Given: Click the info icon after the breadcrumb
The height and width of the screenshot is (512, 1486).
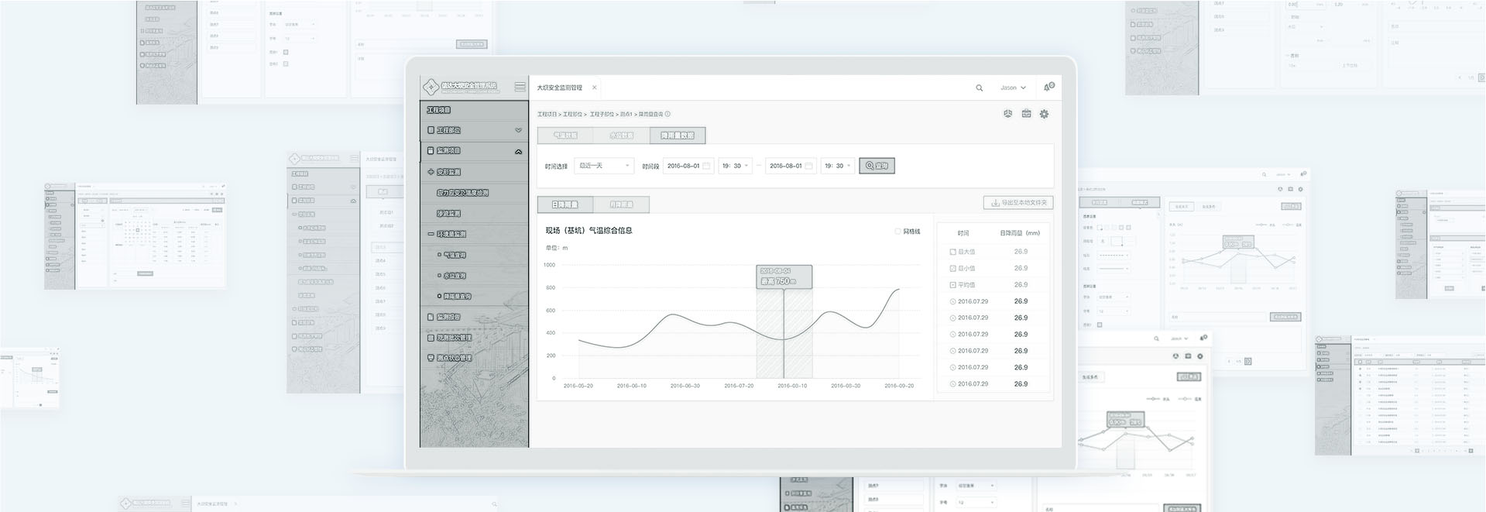Looking at the screenshot, I should 667,114.
